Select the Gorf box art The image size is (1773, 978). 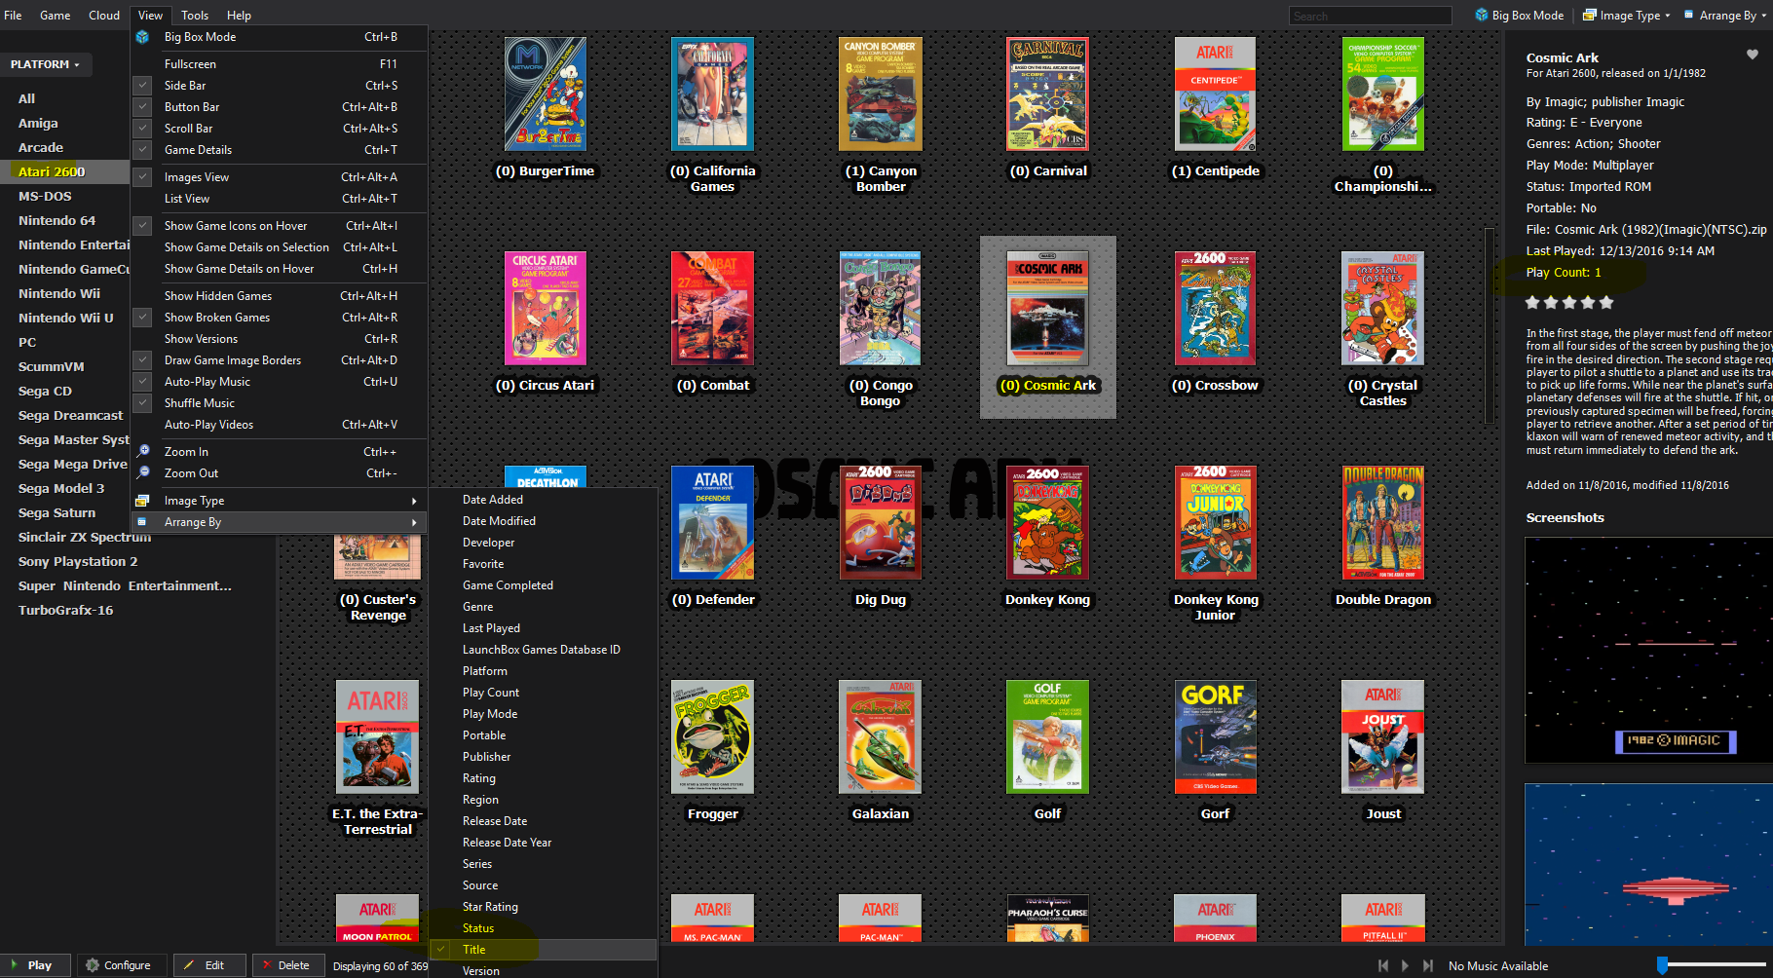click(1215, 737)
